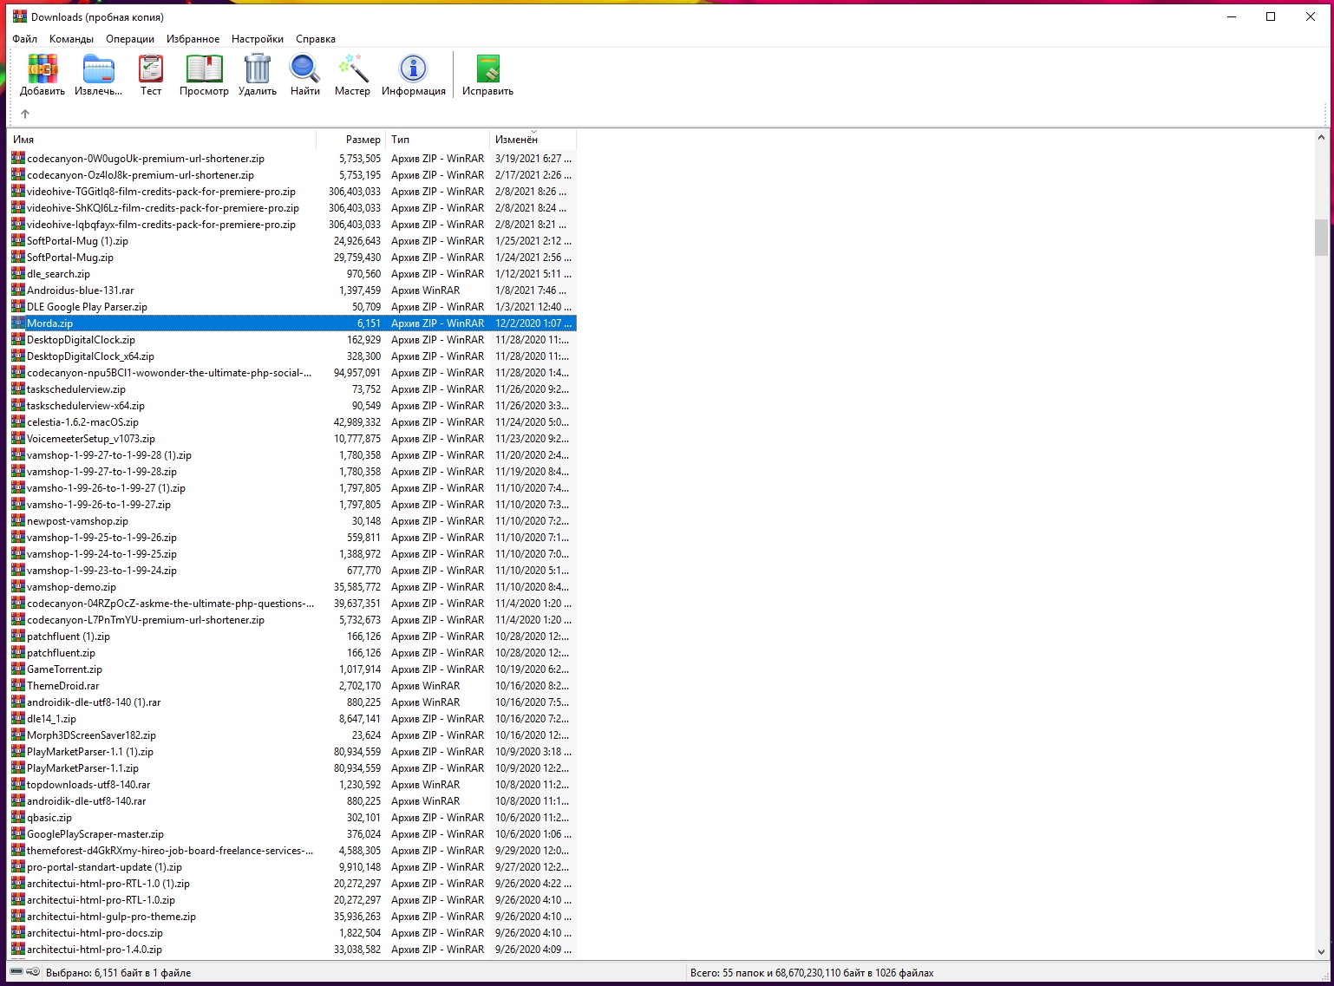Open the Справка menu
The height and width of the screenshot is (986, 1334).
(316, 39)
